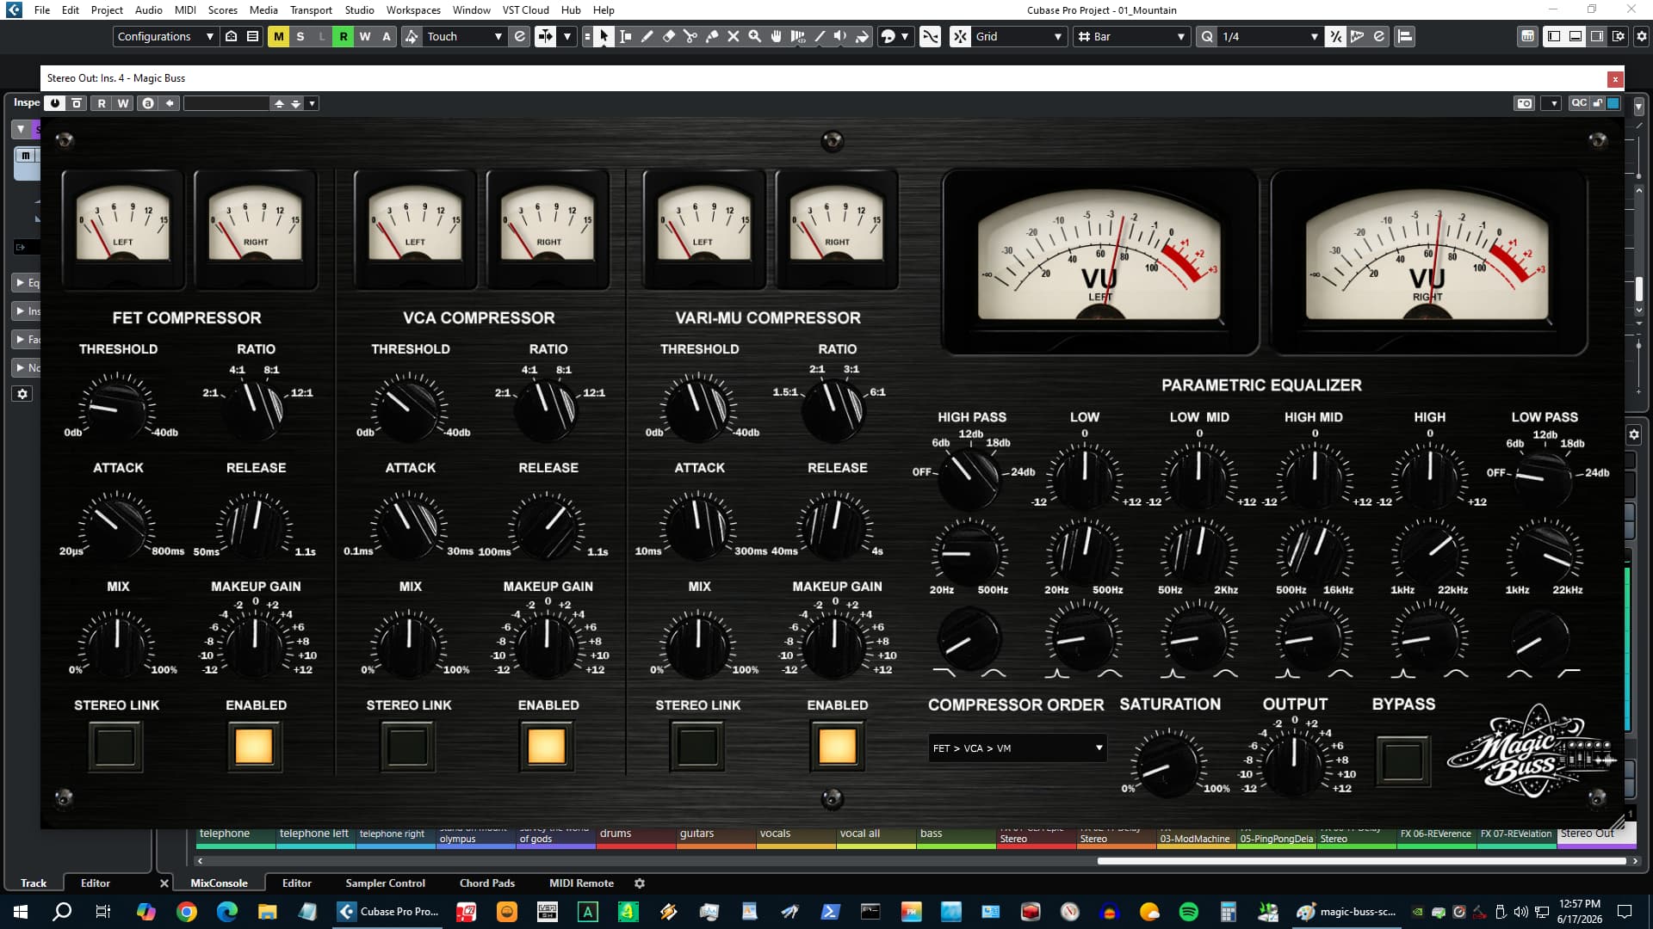Select the Glue tool
This screenshot has width=1653, height=929.
[711, 36]
